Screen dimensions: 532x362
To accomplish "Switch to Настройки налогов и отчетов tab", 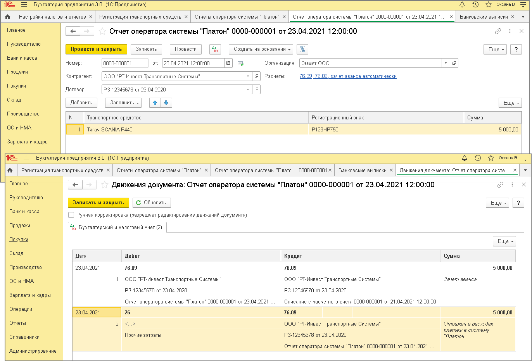I will click(x=52, y=17).
